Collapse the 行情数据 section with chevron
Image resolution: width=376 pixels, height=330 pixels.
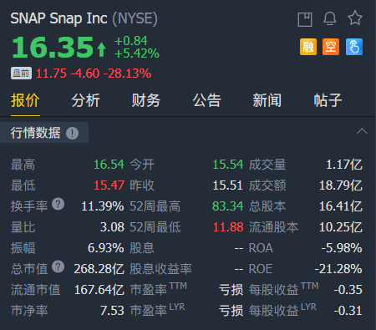click(x=362, y=131)
